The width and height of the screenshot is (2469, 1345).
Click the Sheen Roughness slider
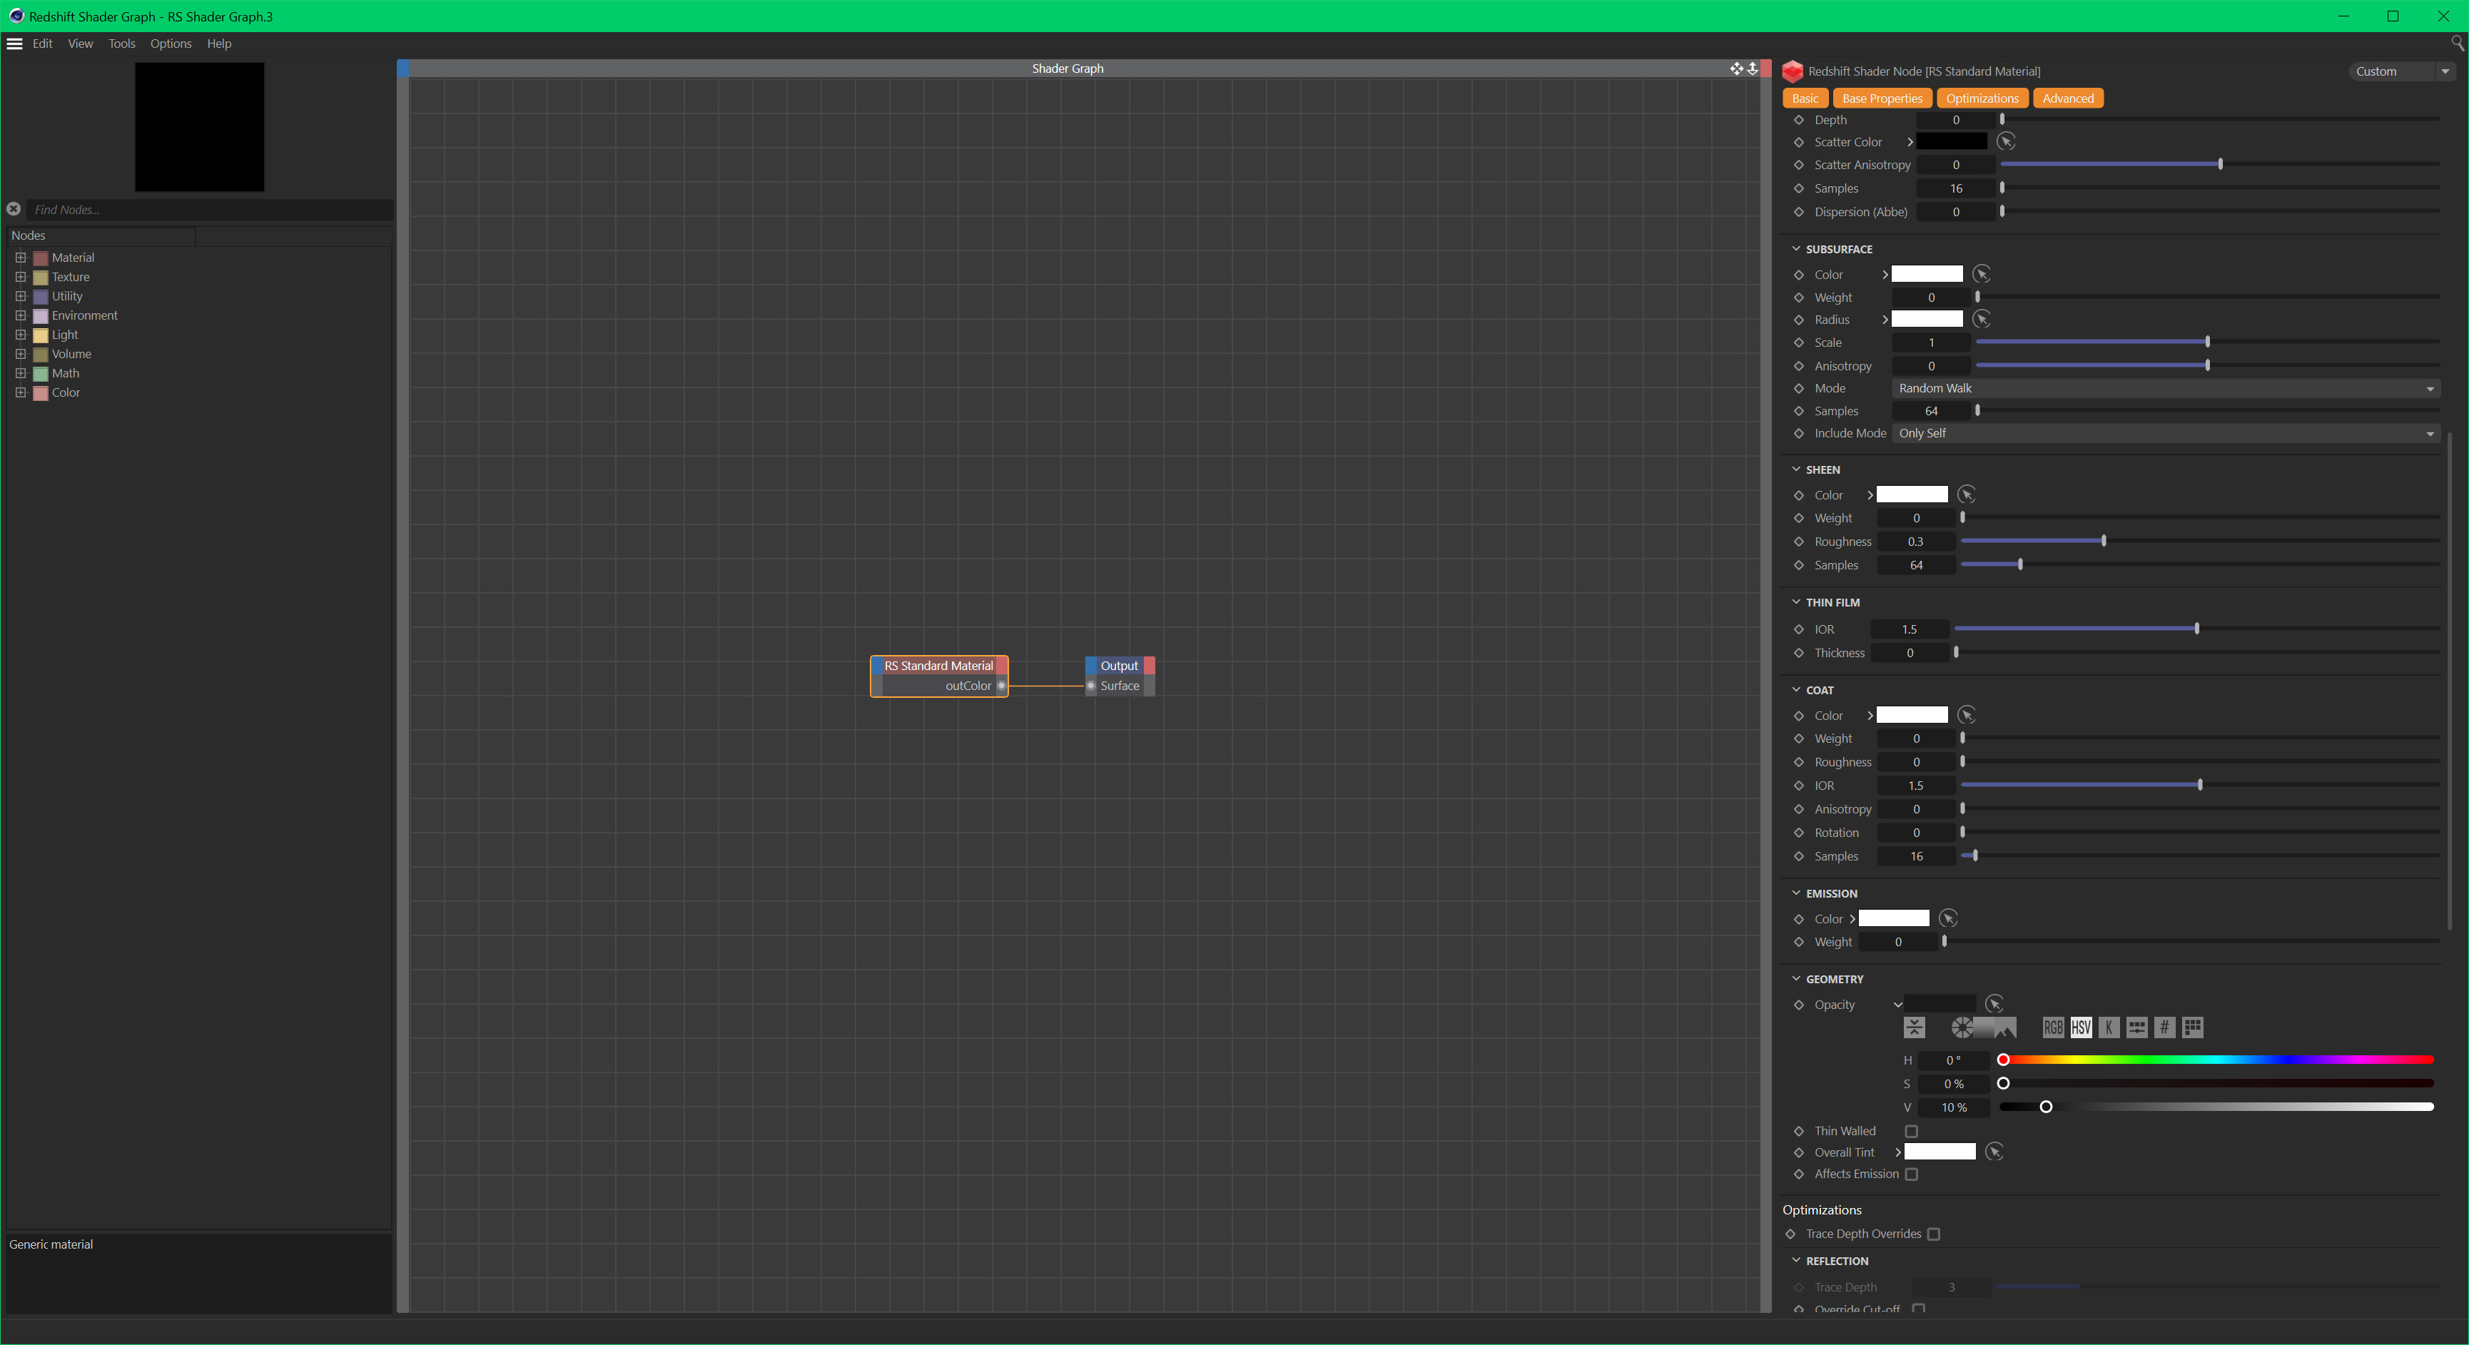[x=2200, y=542]
